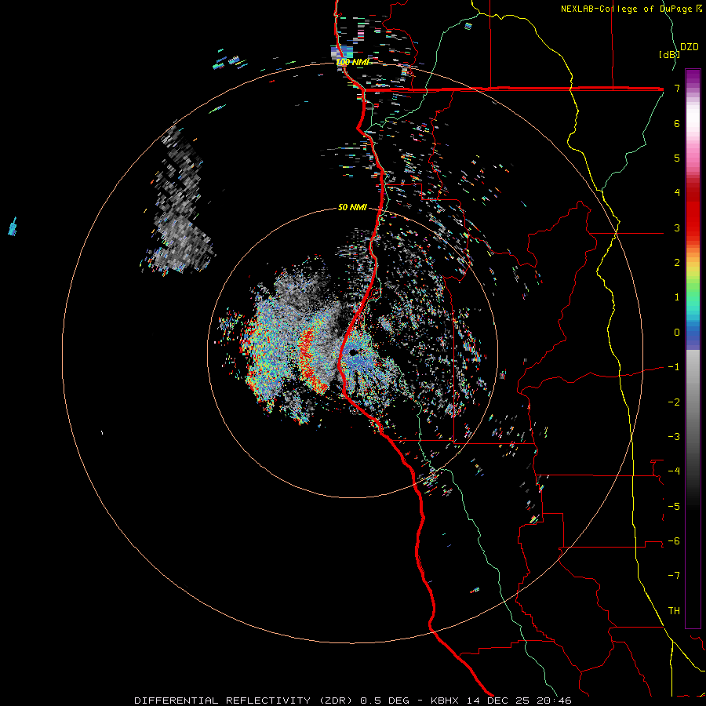Click the 20:46 timestamp in caption
The width and height of the screenshot is (706, 706).
pyautogui.click(x=555, y=701)
